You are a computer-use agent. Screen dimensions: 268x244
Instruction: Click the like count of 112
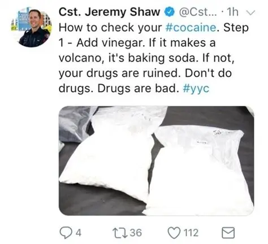(191, 233)
